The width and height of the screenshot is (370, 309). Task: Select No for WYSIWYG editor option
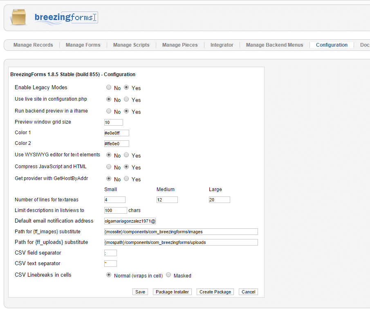(108, 155)
